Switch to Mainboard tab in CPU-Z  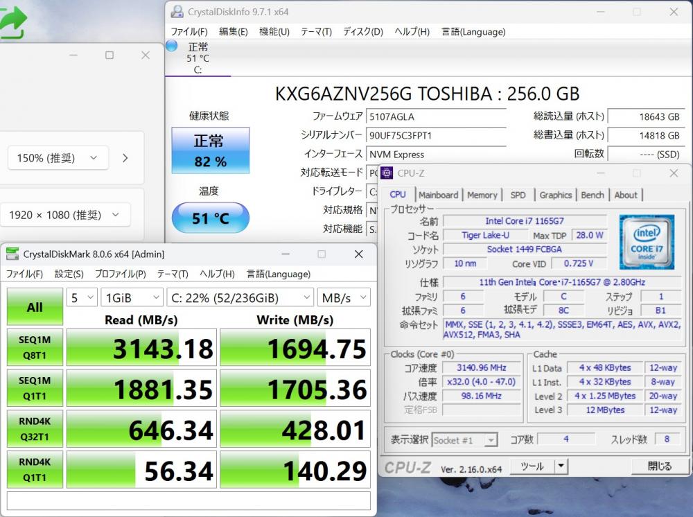[x=439, y=195]
